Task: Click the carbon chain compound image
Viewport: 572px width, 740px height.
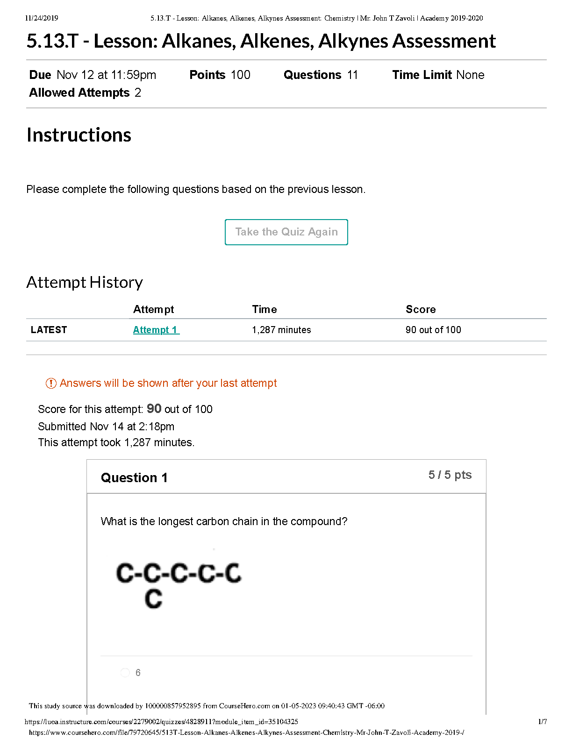Action: coord(179,585)
